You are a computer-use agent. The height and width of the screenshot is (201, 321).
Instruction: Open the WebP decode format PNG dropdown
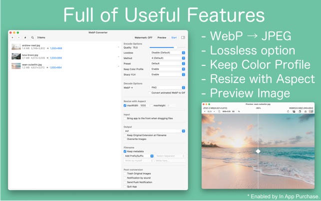coord(168,87)
